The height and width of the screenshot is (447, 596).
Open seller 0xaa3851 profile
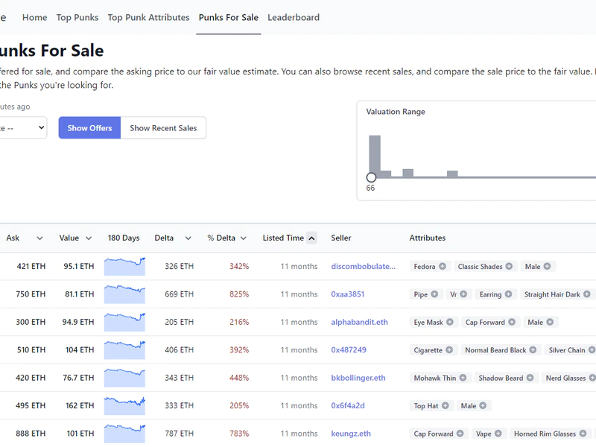click(x=347, y=294)
